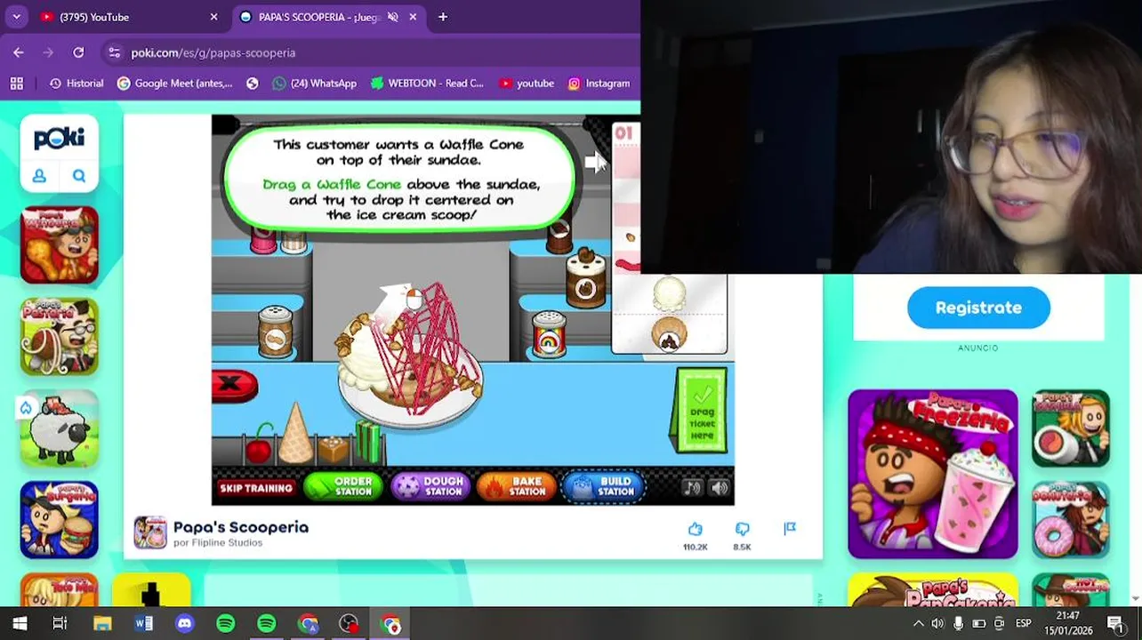Open the Papa's Donuteria game thumbnail
The height and width of the screenshot is (640, 1142).
tap(1071, 520)
